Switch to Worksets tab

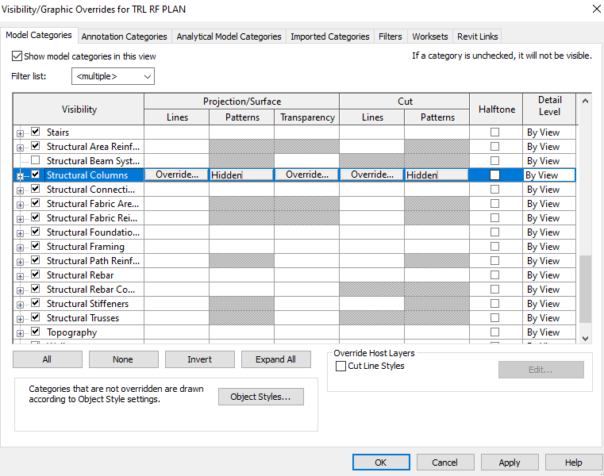[x=430, y=36]
